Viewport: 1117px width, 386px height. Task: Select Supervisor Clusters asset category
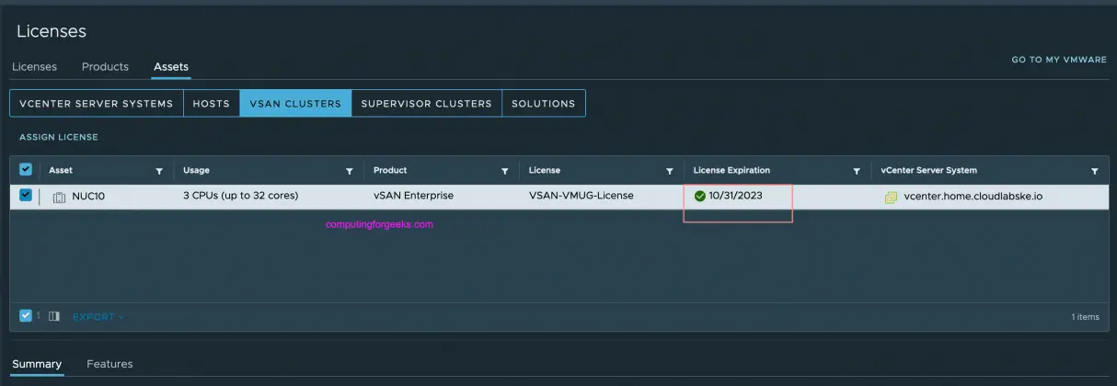coord(426,104)
